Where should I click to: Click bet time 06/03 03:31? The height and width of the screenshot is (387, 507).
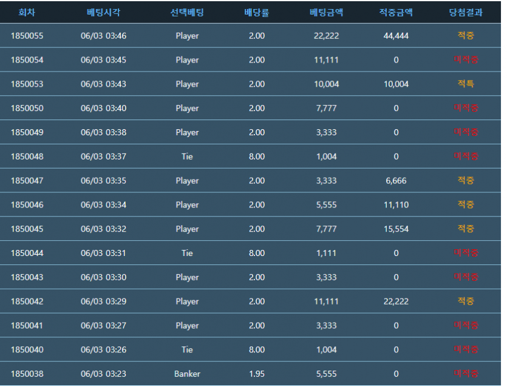click(x=103, y=253)
